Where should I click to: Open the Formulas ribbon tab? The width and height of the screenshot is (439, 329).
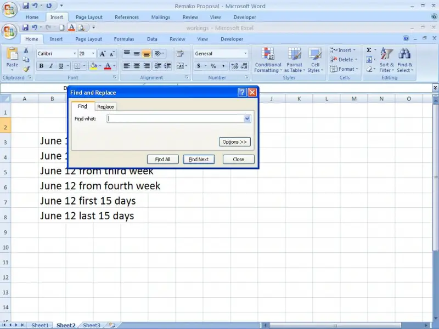pos(124,39)
